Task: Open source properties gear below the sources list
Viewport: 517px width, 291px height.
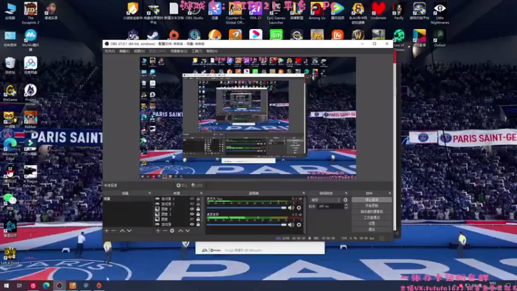Action: click(172, 231)
